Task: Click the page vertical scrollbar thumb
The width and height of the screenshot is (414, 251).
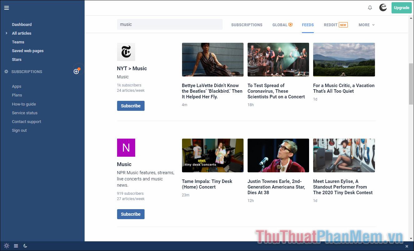Action: pos(411,84)
